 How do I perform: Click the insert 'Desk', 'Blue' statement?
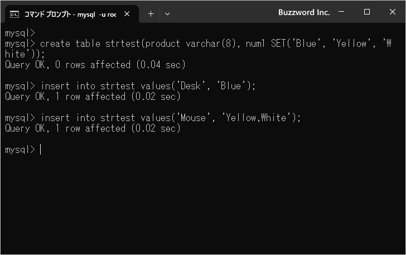coord(130,86)
